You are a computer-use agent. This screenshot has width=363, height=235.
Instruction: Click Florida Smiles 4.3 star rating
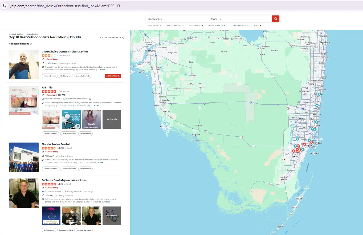[49, 148]
